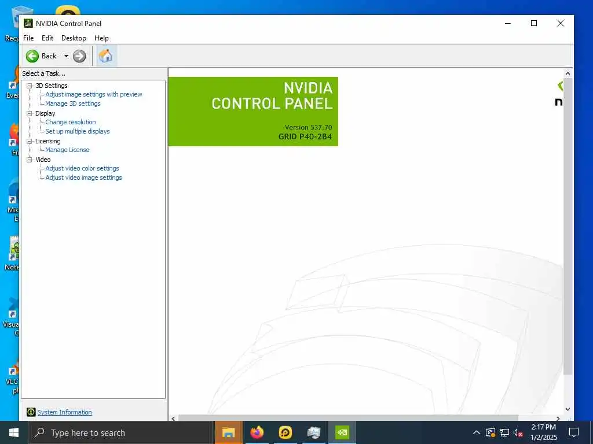Open Adjust image settings with preview
Screen dimensions: 593x444
94,94
